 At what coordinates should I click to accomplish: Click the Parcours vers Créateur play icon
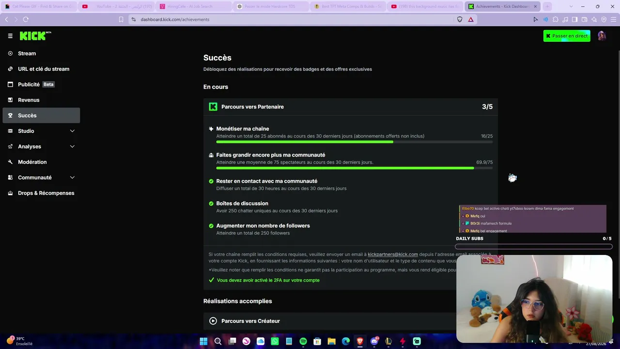click(x=213, y=321)
